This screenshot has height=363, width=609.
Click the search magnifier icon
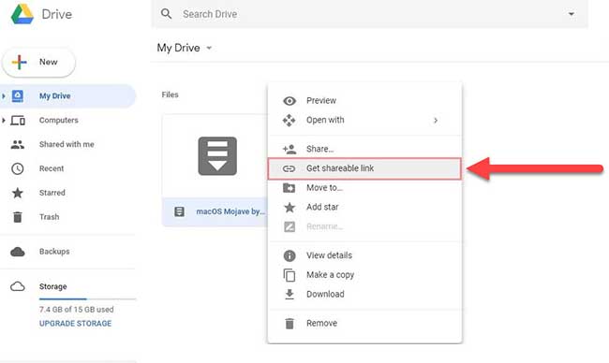(x=166, y=14)
